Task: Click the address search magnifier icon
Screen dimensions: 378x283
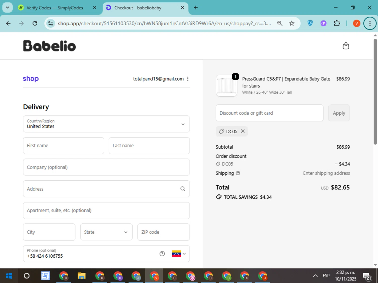Action: pyautogui.click(x=183, y=189)
